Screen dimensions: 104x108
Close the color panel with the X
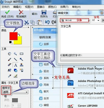pyautogui.click(x=28, y=27)
